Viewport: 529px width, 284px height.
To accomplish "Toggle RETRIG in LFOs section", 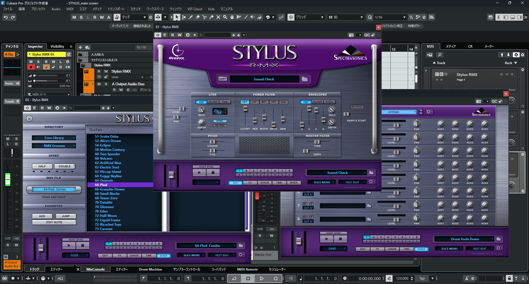I will (x=220, y=125).
